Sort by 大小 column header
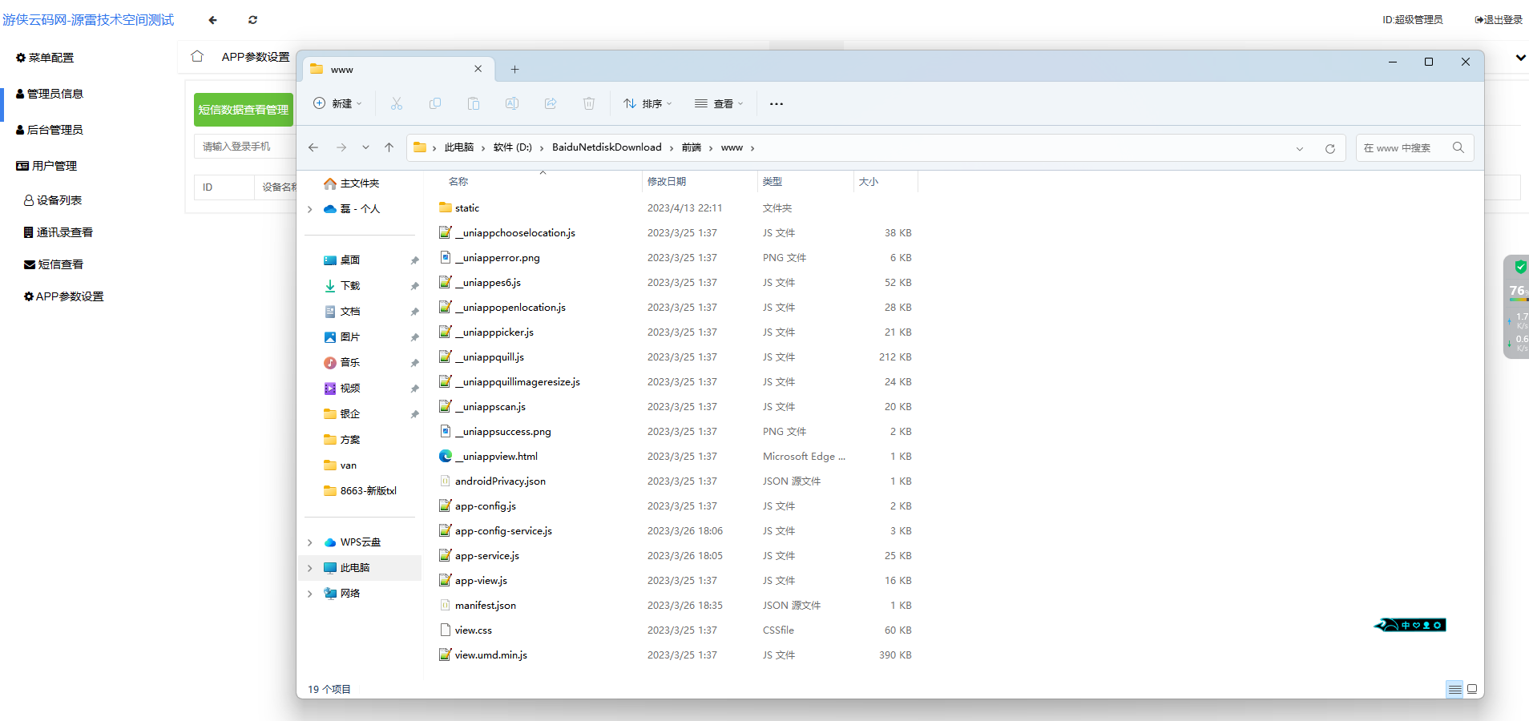 coord(869,182)
